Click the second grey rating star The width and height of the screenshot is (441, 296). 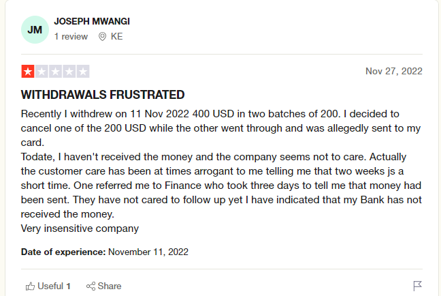[42, 72]
